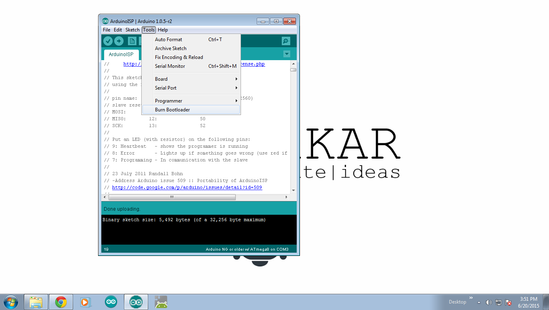Click Burn Bootloader
This screenshot has height=310, width=549.
[x=172, y=109]
